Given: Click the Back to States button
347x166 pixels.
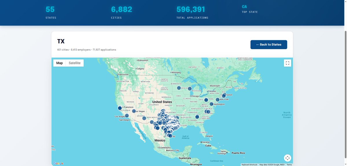Looking at the screenshot, I should coord(269,45).
